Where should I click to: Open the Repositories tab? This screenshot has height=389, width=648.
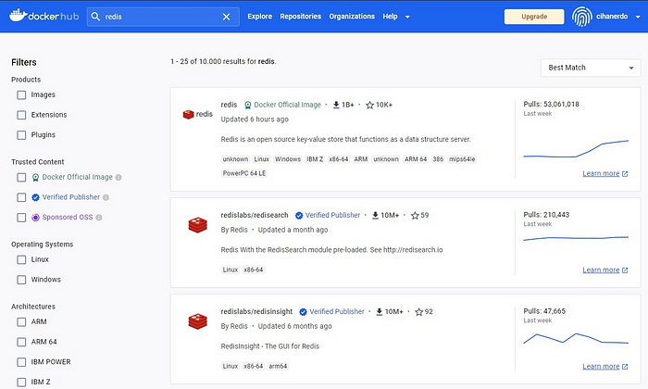point(301,17)
